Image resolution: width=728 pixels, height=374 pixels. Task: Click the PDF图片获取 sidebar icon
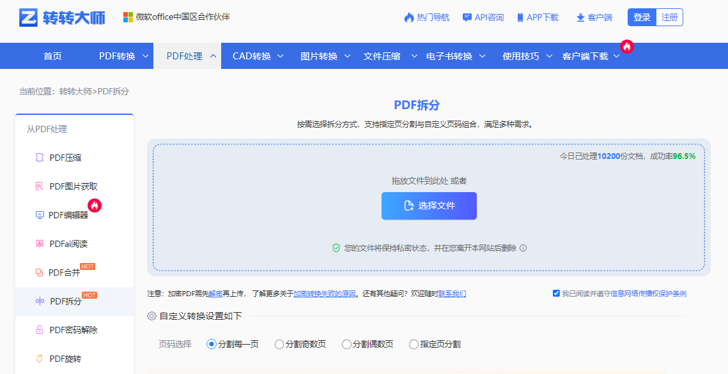tap(40, 186)
